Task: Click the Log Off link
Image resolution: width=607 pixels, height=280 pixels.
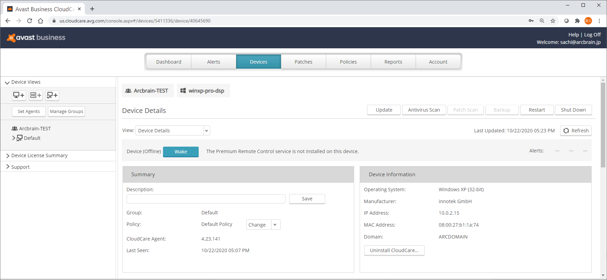Action: [x=592, y=35]
